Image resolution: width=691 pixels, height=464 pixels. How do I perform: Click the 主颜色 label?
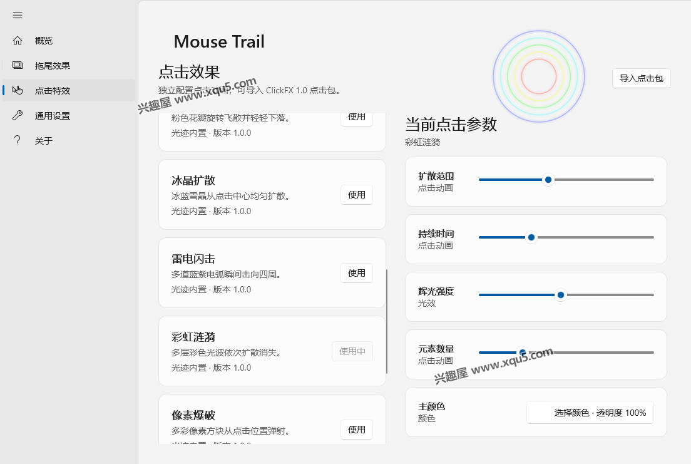point(431,406)
